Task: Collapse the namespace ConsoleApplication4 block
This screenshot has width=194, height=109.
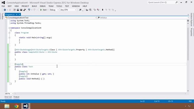Action: click(9, 28)
